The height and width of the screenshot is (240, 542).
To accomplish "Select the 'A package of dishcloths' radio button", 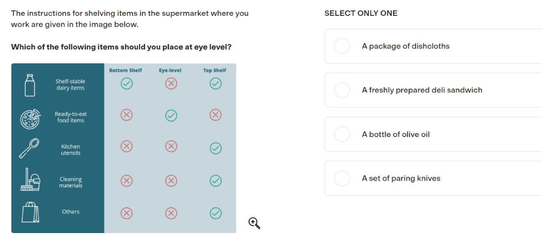I will [x=342, y=46].
